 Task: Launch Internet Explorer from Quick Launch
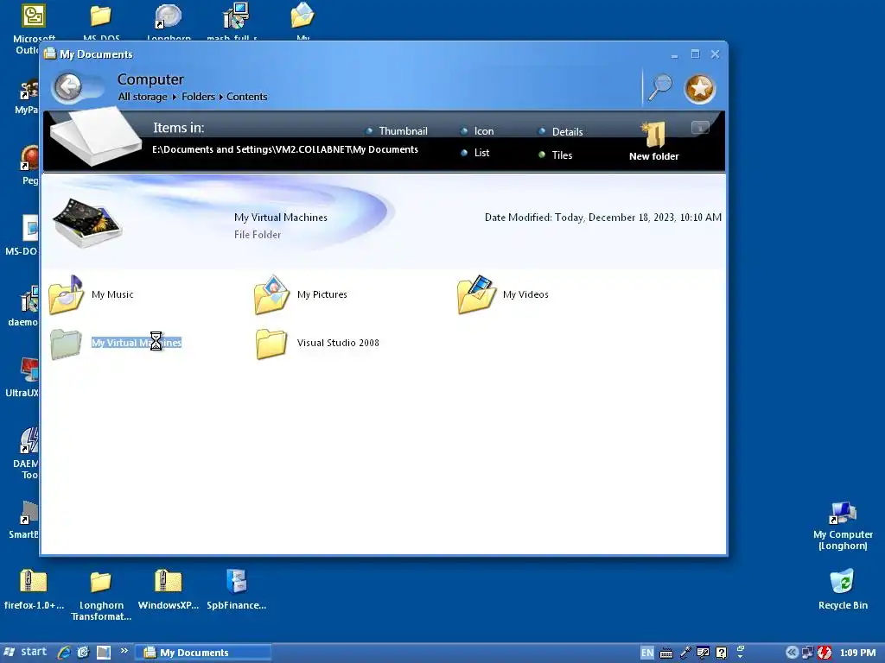(x=64, y=653)
